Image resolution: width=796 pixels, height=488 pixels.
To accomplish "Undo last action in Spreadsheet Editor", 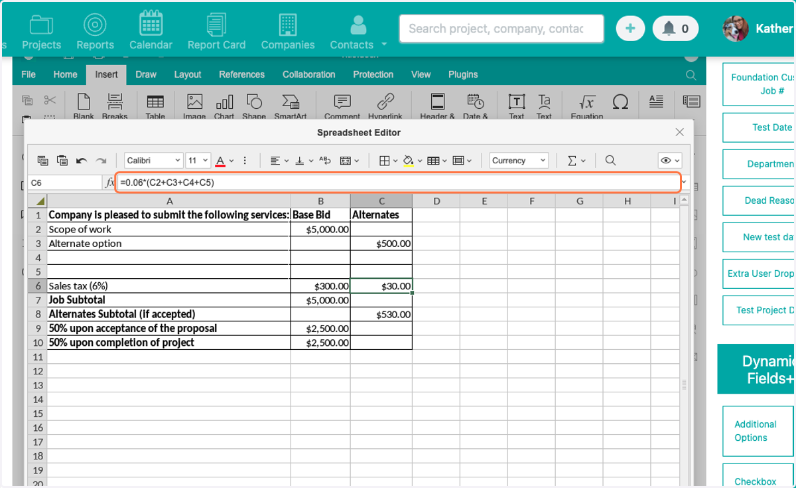I will pos(82,161).
